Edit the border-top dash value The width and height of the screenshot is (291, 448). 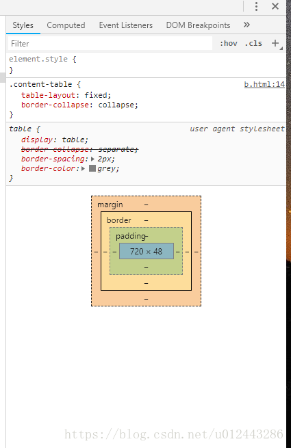pos(147,220)
